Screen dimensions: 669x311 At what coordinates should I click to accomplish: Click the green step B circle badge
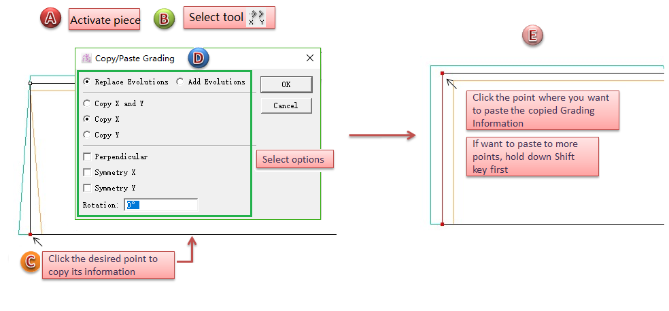tap(164, 18)
